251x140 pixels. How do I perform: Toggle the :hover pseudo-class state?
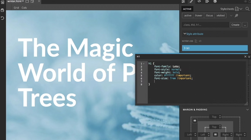tap(199, 16)
